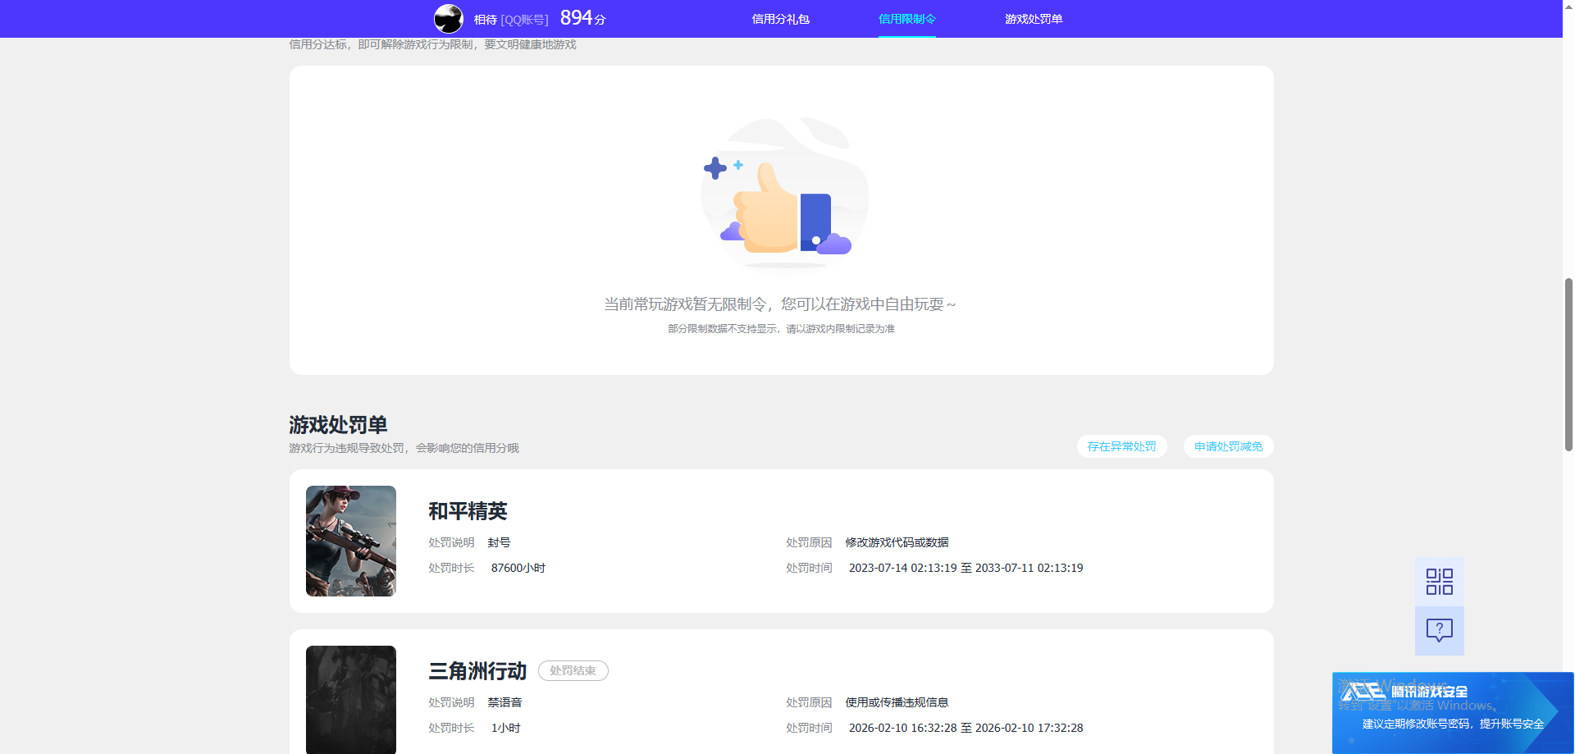The image size is (1575, 754).
Task: Click the 1小时 penalty duration
Action: pyautogui.click(x=505, y=728)
